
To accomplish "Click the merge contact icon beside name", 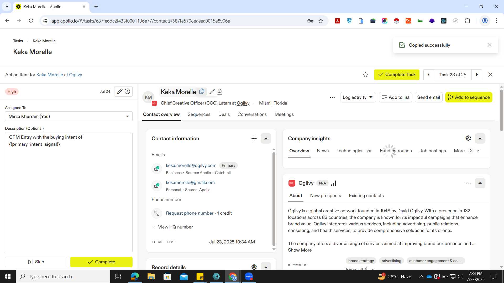I will pos(220,92).
